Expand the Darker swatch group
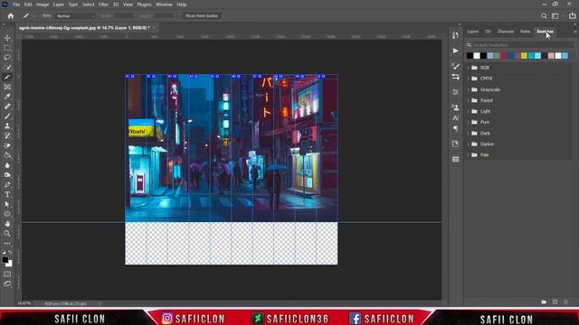The height and width of the screenshot is (325, 579). (x=469, y=144)
